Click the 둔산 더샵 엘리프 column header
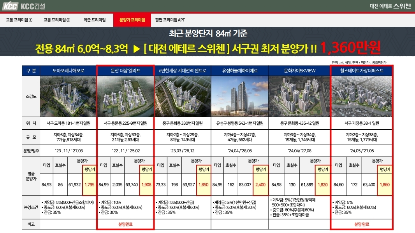Viewport: 415px width, 233px height. [x=125, y=71]
